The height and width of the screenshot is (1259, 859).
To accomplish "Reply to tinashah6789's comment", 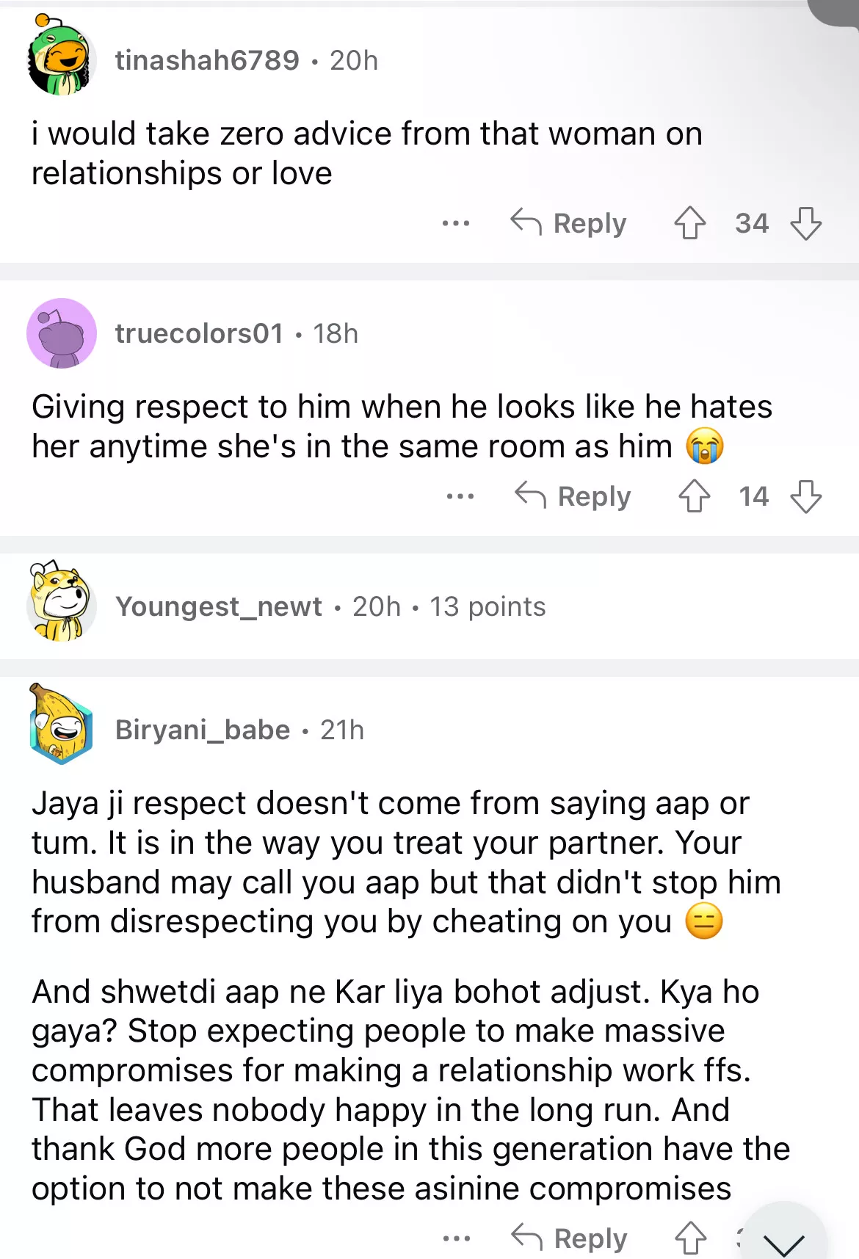I will (x=569, y=222).
